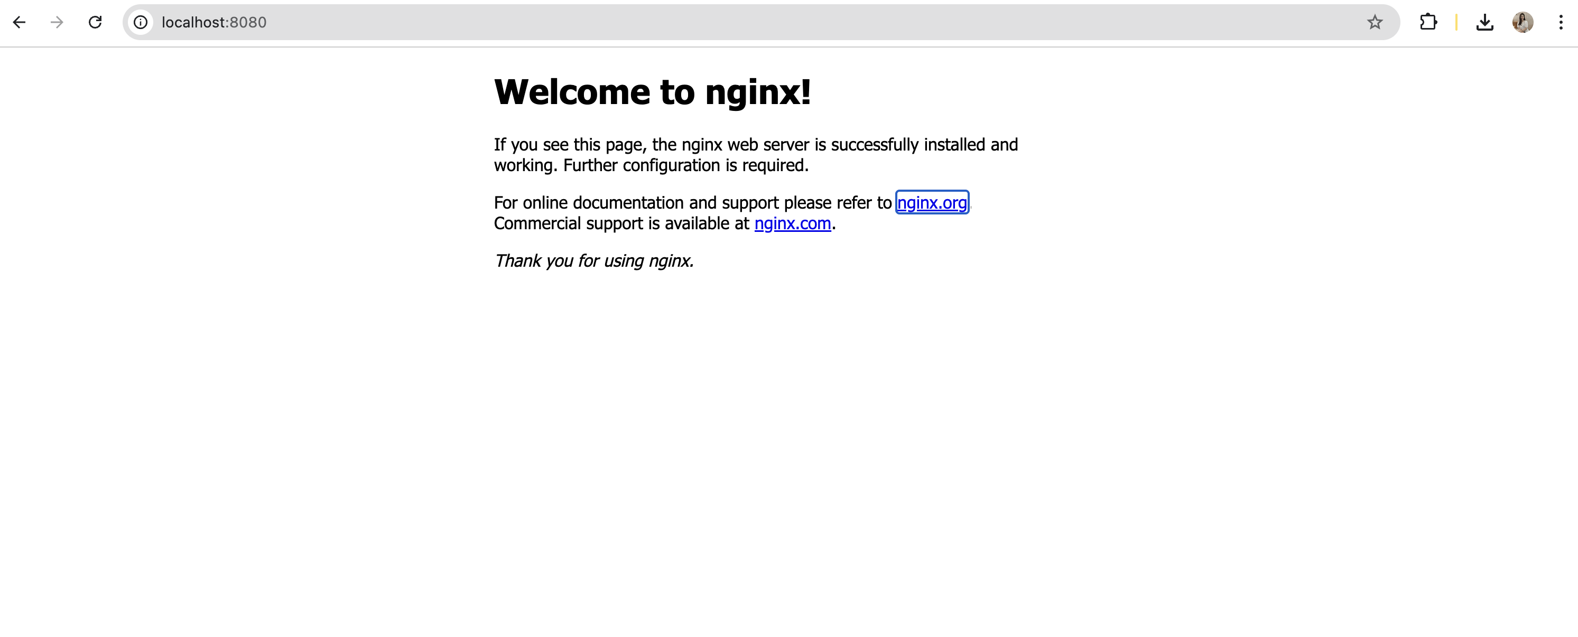Open the Extensions puzzle menu
1578x637 pixels.
coord(1428,23)
